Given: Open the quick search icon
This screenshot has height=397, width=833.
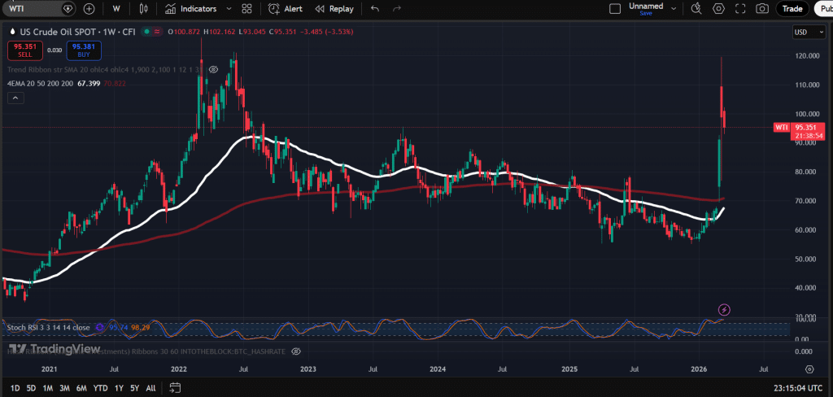Looking at the screenshot, I should click(x=696, y=9).
